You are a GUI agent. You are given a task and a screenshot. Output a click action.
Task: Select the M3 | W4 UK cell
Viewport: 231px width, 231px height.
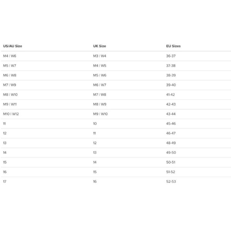[100, 56]
